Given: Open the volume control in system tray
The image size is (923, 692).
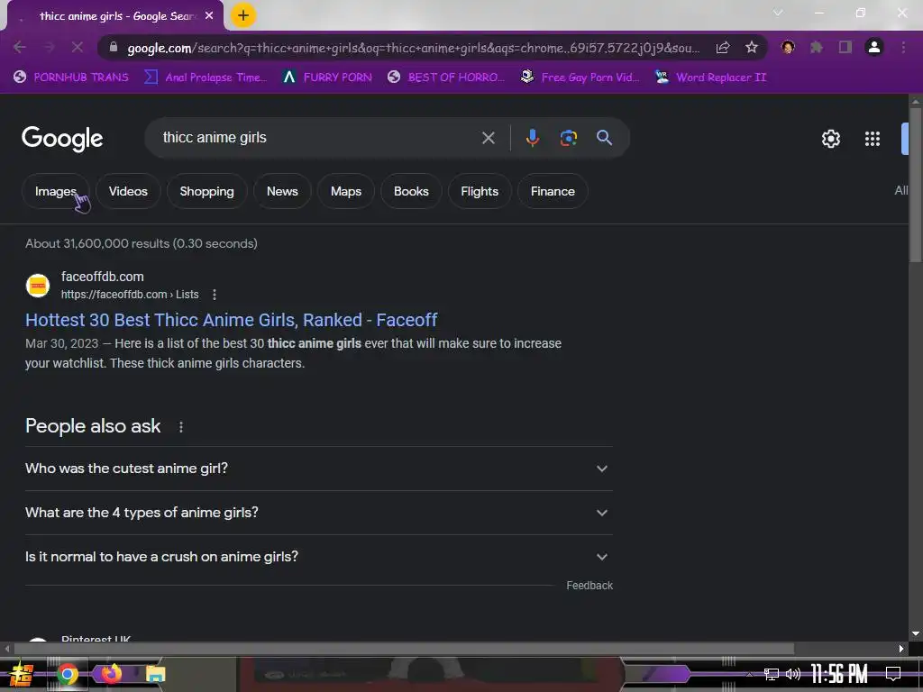Looking at the screenshot, I should (793, 674).
